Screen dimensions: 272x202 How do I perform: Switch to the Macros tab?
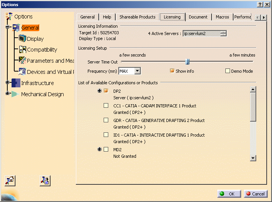(x=222, y=17)
